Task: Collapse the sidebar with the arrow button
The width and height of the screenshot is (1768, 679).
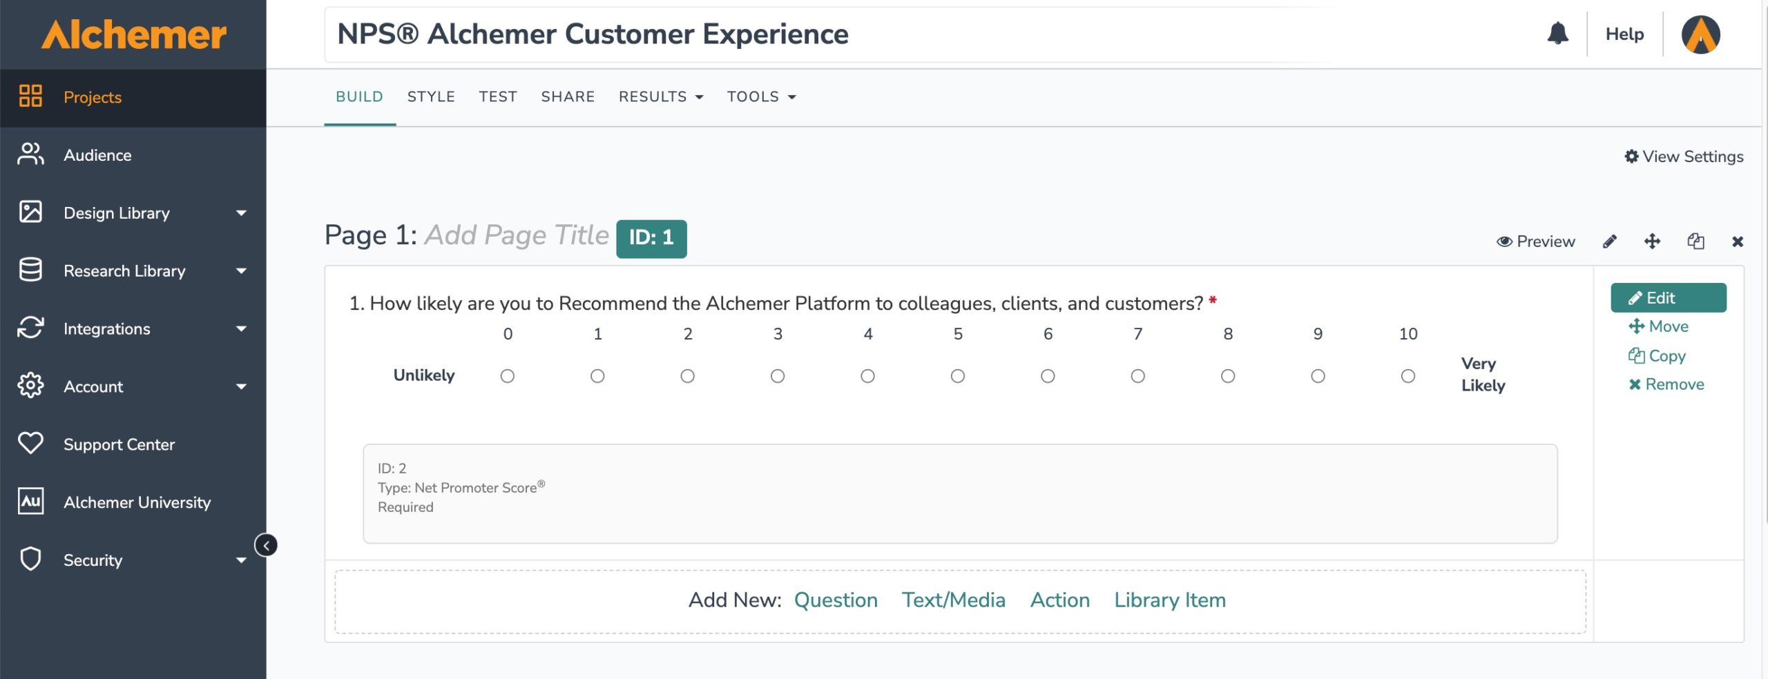Action: pyautogui.click(x=266, y=545)
